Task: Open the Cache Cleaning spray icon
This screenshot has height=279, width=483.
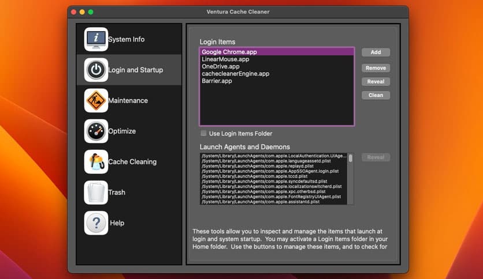Action: click(x=96, y=161)
